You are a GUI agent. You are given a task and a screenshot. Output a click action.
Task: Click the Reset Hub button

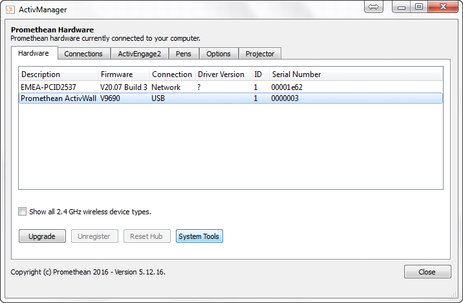pyautogui.click(x=147, y=236)
